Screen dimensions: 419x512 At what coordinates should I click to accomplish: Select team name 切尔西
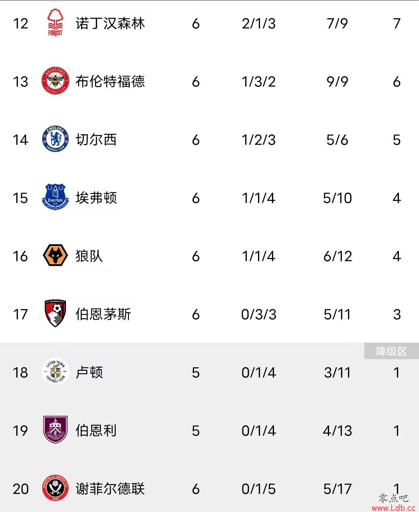click(96, 140)
